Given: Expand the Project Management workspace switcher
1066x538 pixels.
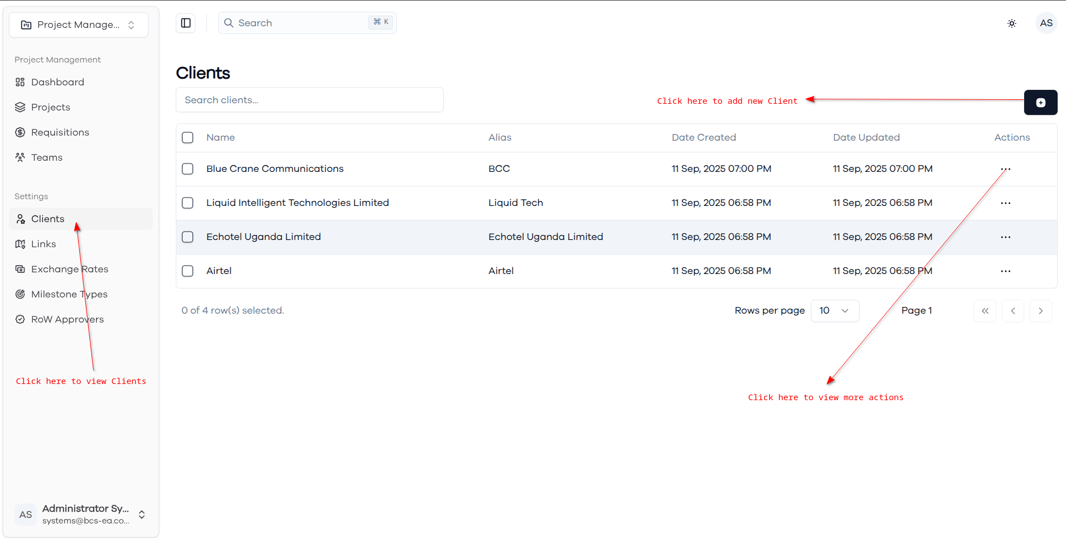Looking at the screenshot, I should pyautogui.click(x=79, y=25).
